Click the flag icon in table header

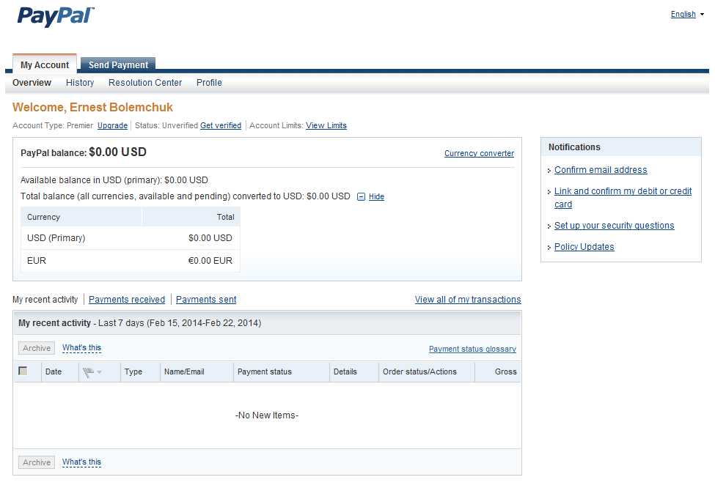coord(88,372)
